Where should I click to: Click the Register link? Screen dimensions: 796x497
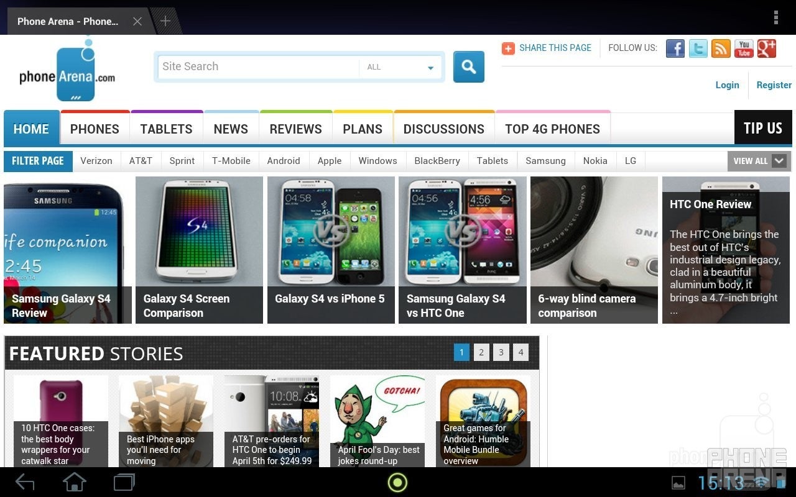click(x=774, y=85)
